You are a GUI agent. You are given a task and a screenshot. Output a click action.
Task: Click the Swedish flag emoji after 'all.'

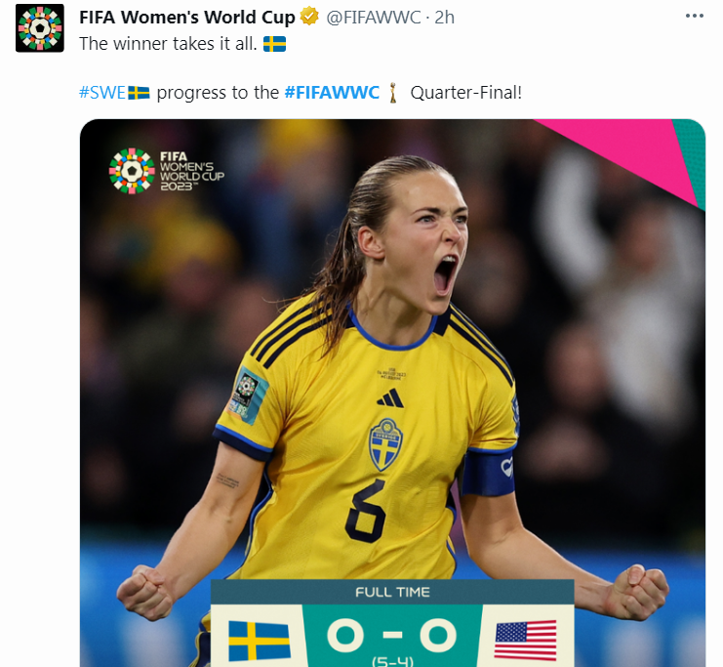274,44
